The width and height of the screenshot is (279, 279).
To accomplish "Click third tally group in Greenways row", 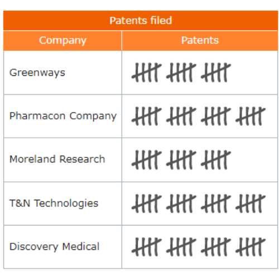I will tap(216, 73).
